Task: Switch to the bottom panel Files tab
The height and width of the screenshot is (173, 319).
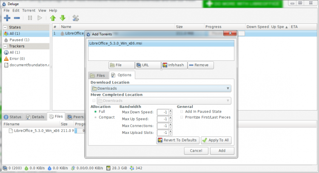Action: point(56,116)
